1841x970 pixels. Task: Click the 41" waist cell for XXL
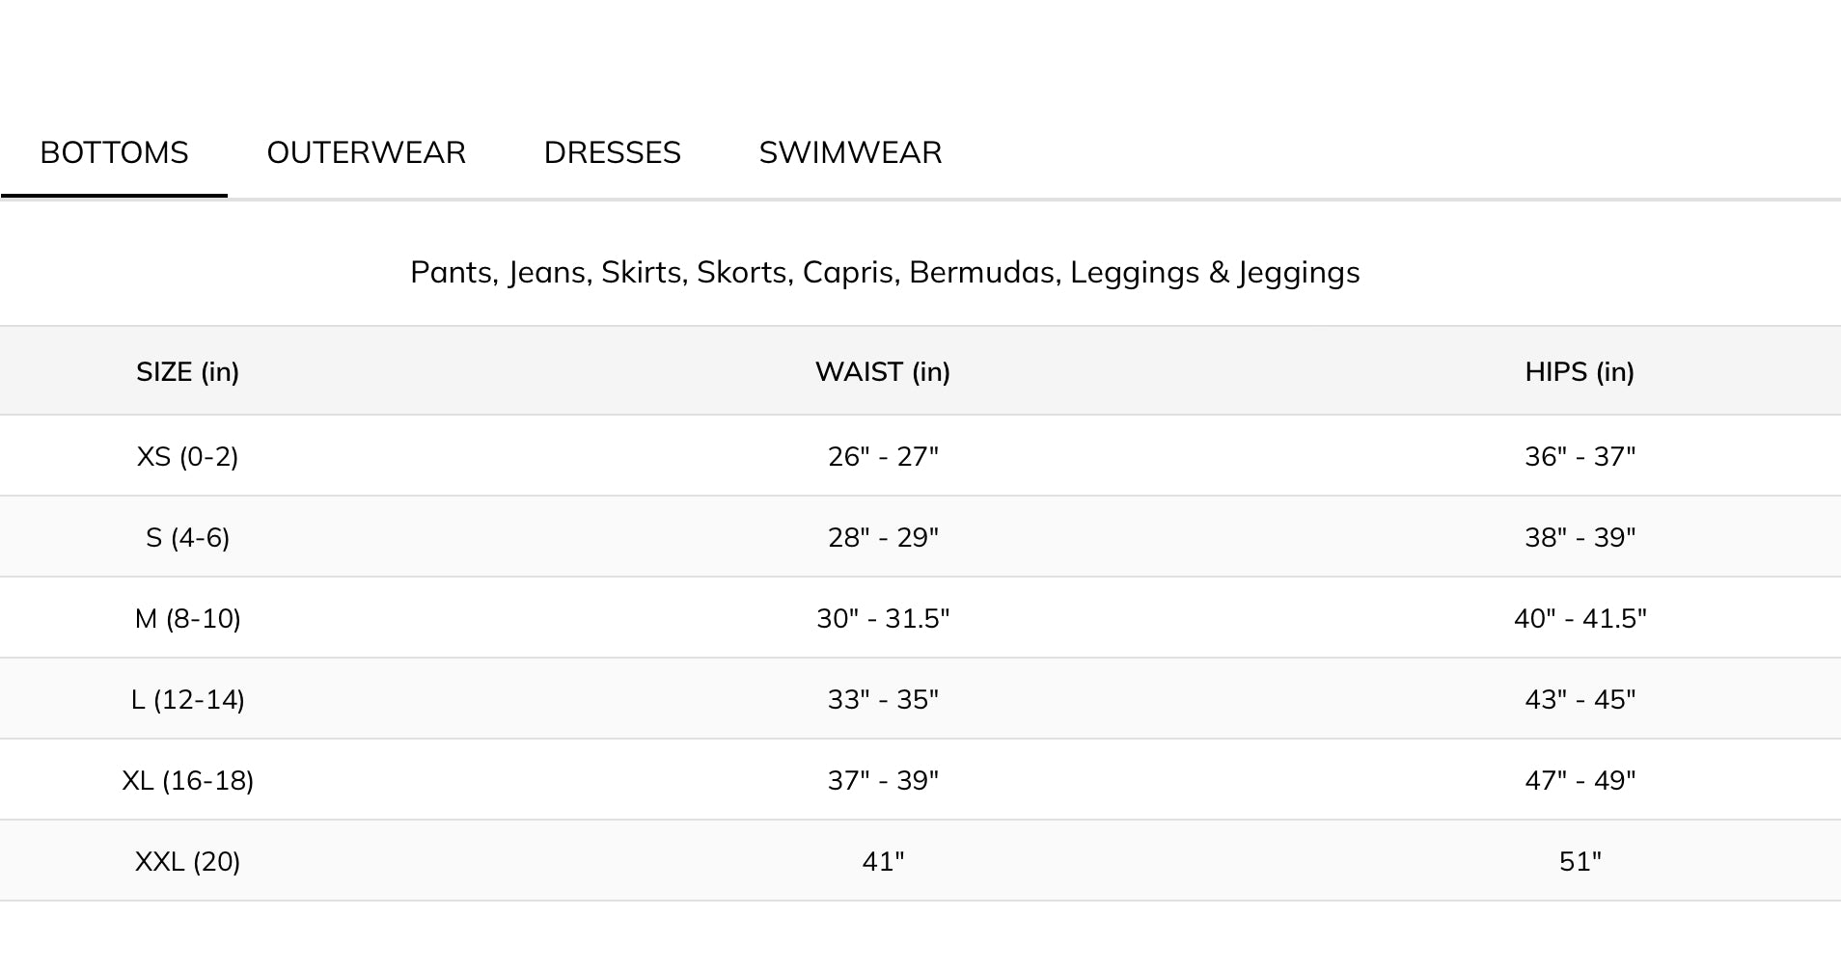883,861
